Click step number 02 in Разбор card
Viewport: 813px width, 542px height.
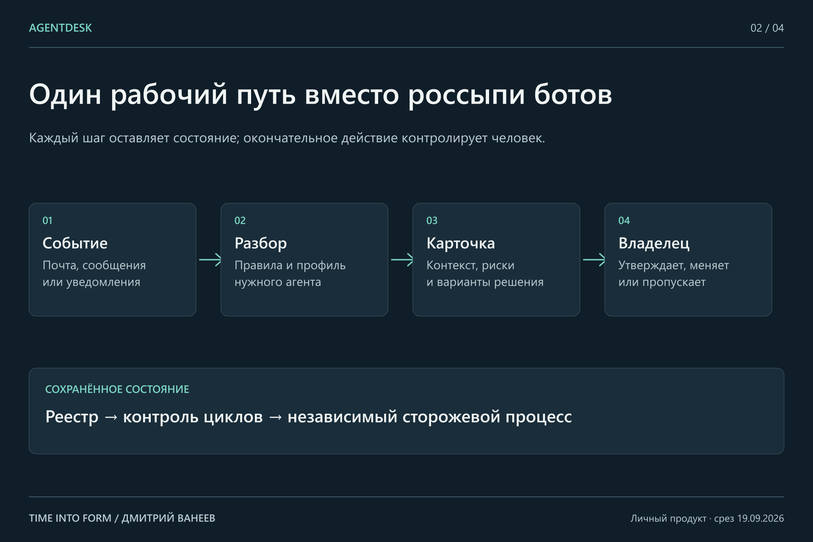(240, 221)
